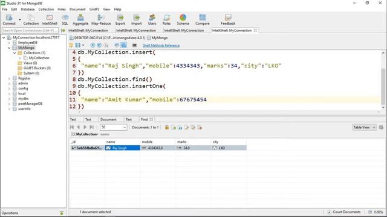387x217 pixels.
Task: Click the Raj Singh name cell
Action: click(122, 148)
